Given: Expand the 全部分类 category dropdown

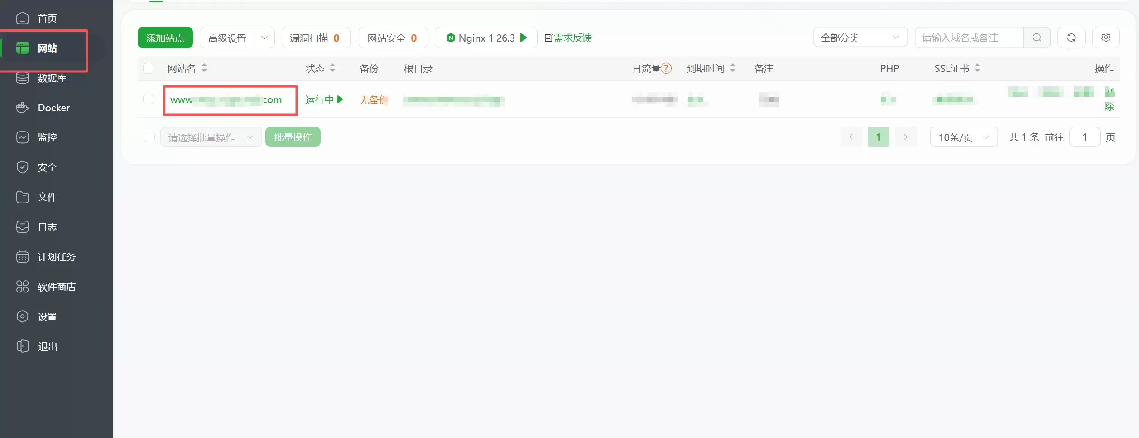Looking at the screenshot, I should point(860,38).
